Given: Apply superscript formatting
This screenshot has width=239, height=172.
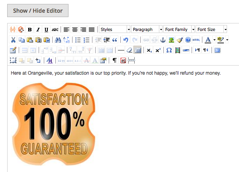Looking at the screenshot, I should [158, 50].
